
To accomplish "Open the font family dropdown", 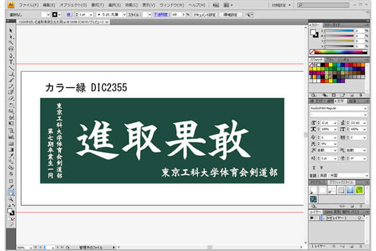I will (365, 108).
